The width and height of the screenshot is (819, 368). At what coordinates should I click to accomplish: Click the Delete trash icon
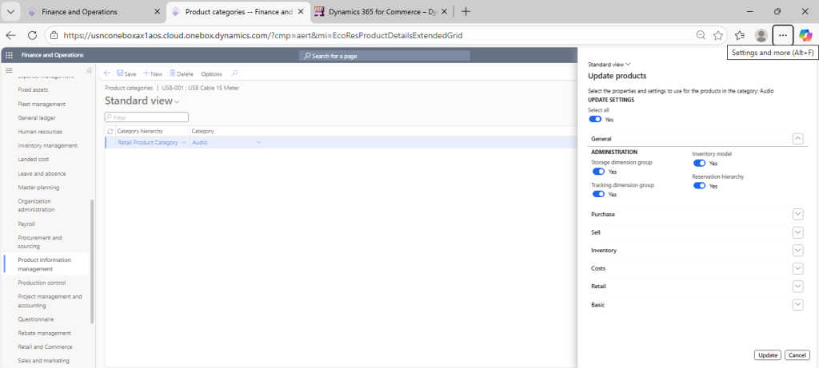173,73
